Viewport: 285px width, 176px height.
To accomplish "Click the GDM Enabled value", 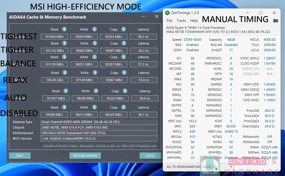I will pos(193,50).
